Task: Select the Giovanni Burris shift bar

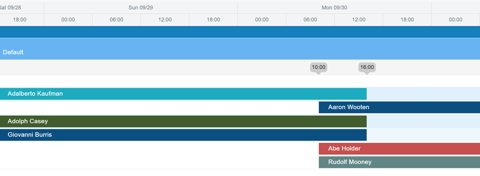Action: tap(183, 135)
